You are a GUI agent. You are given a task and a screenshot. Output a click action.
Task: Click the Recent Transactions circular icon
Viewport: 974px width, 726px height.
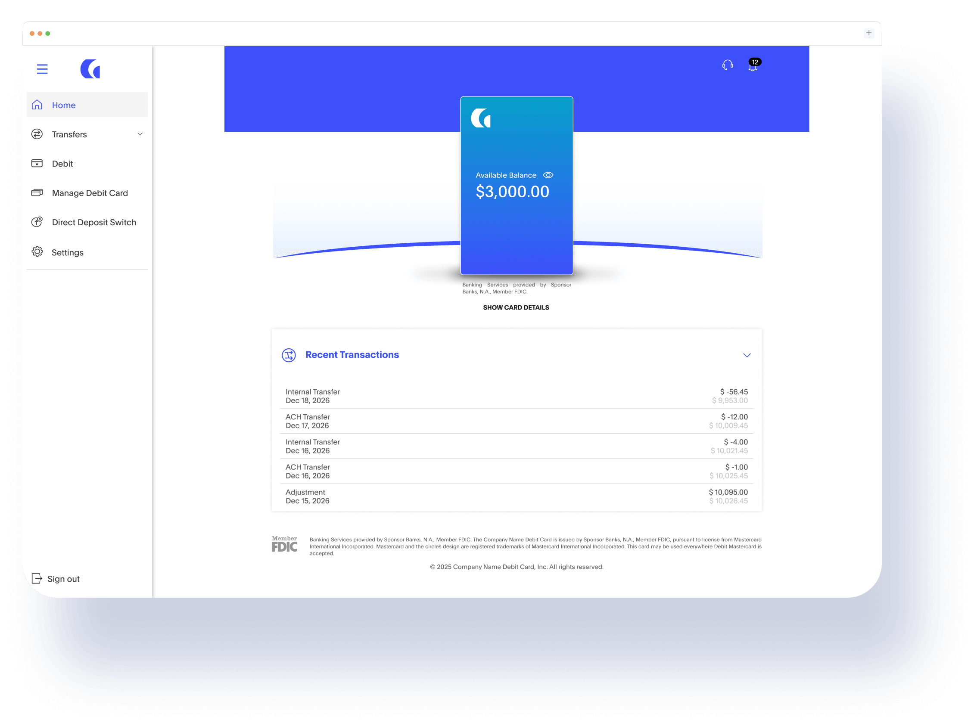click(289, 355)
